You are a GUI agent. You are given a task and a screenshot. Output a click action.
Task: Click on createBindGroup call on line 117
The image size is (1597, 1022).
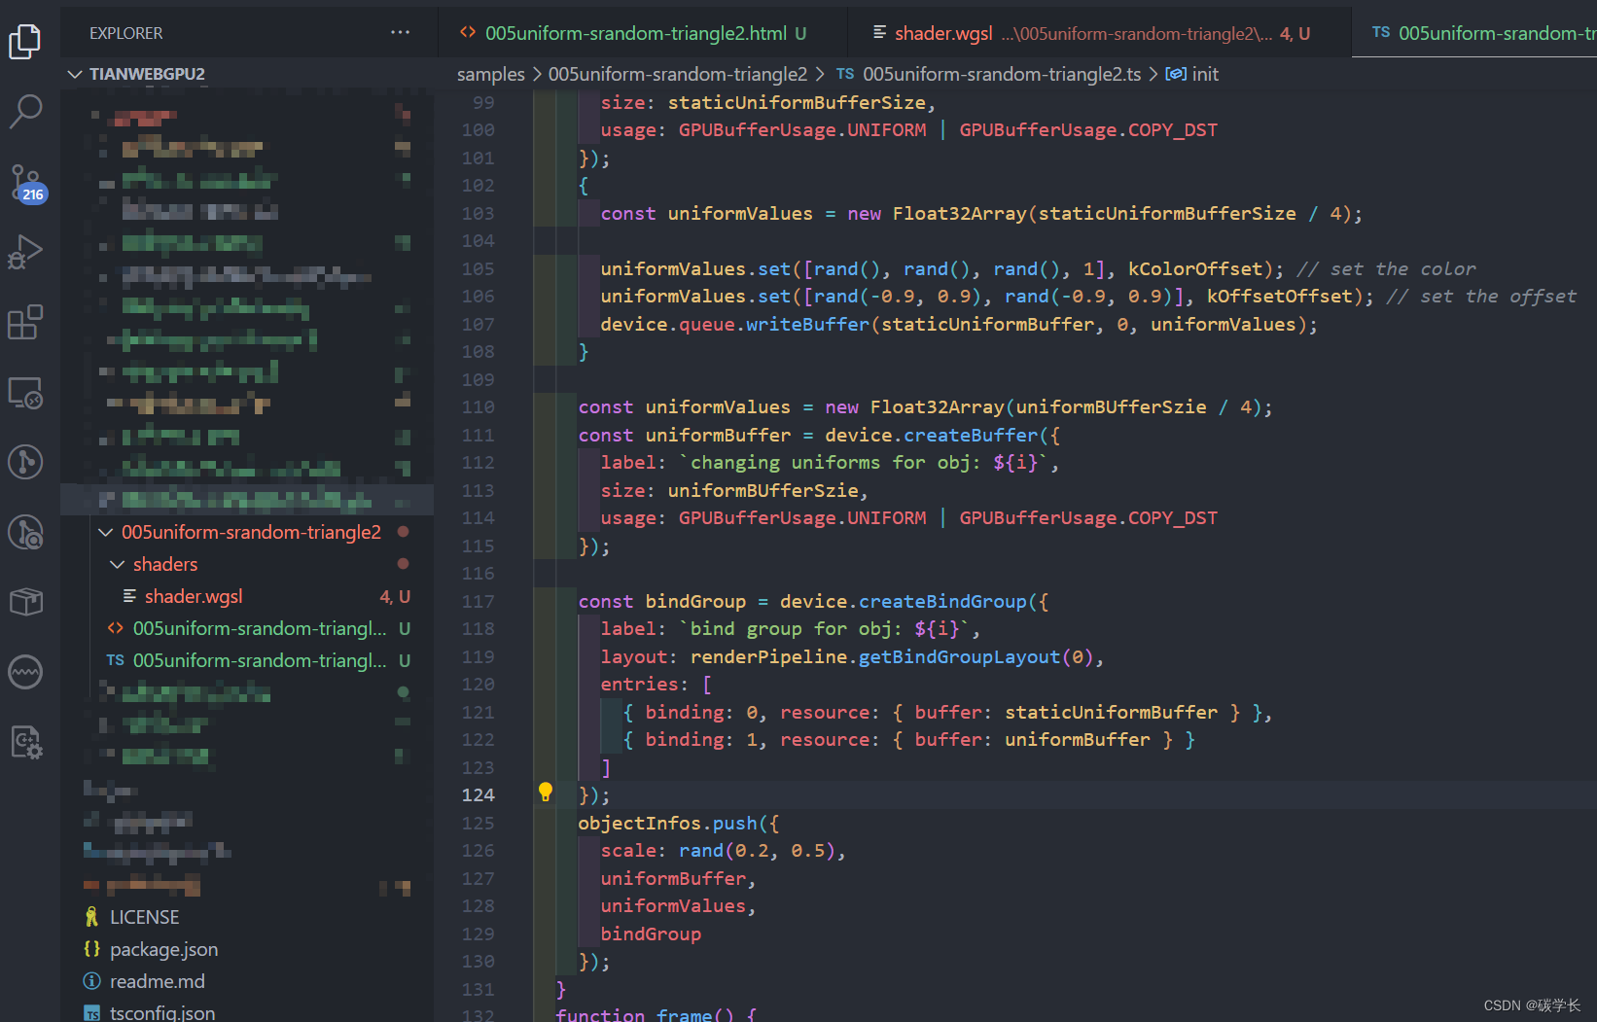point(942,601)
